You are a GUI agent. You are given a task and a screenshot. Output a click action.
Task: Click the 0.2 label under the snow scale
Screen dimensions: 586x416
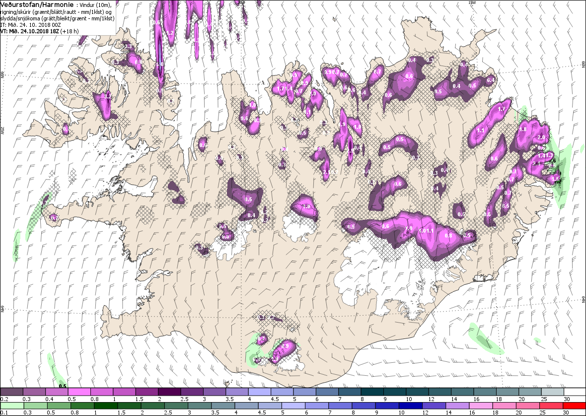(4, 399)
